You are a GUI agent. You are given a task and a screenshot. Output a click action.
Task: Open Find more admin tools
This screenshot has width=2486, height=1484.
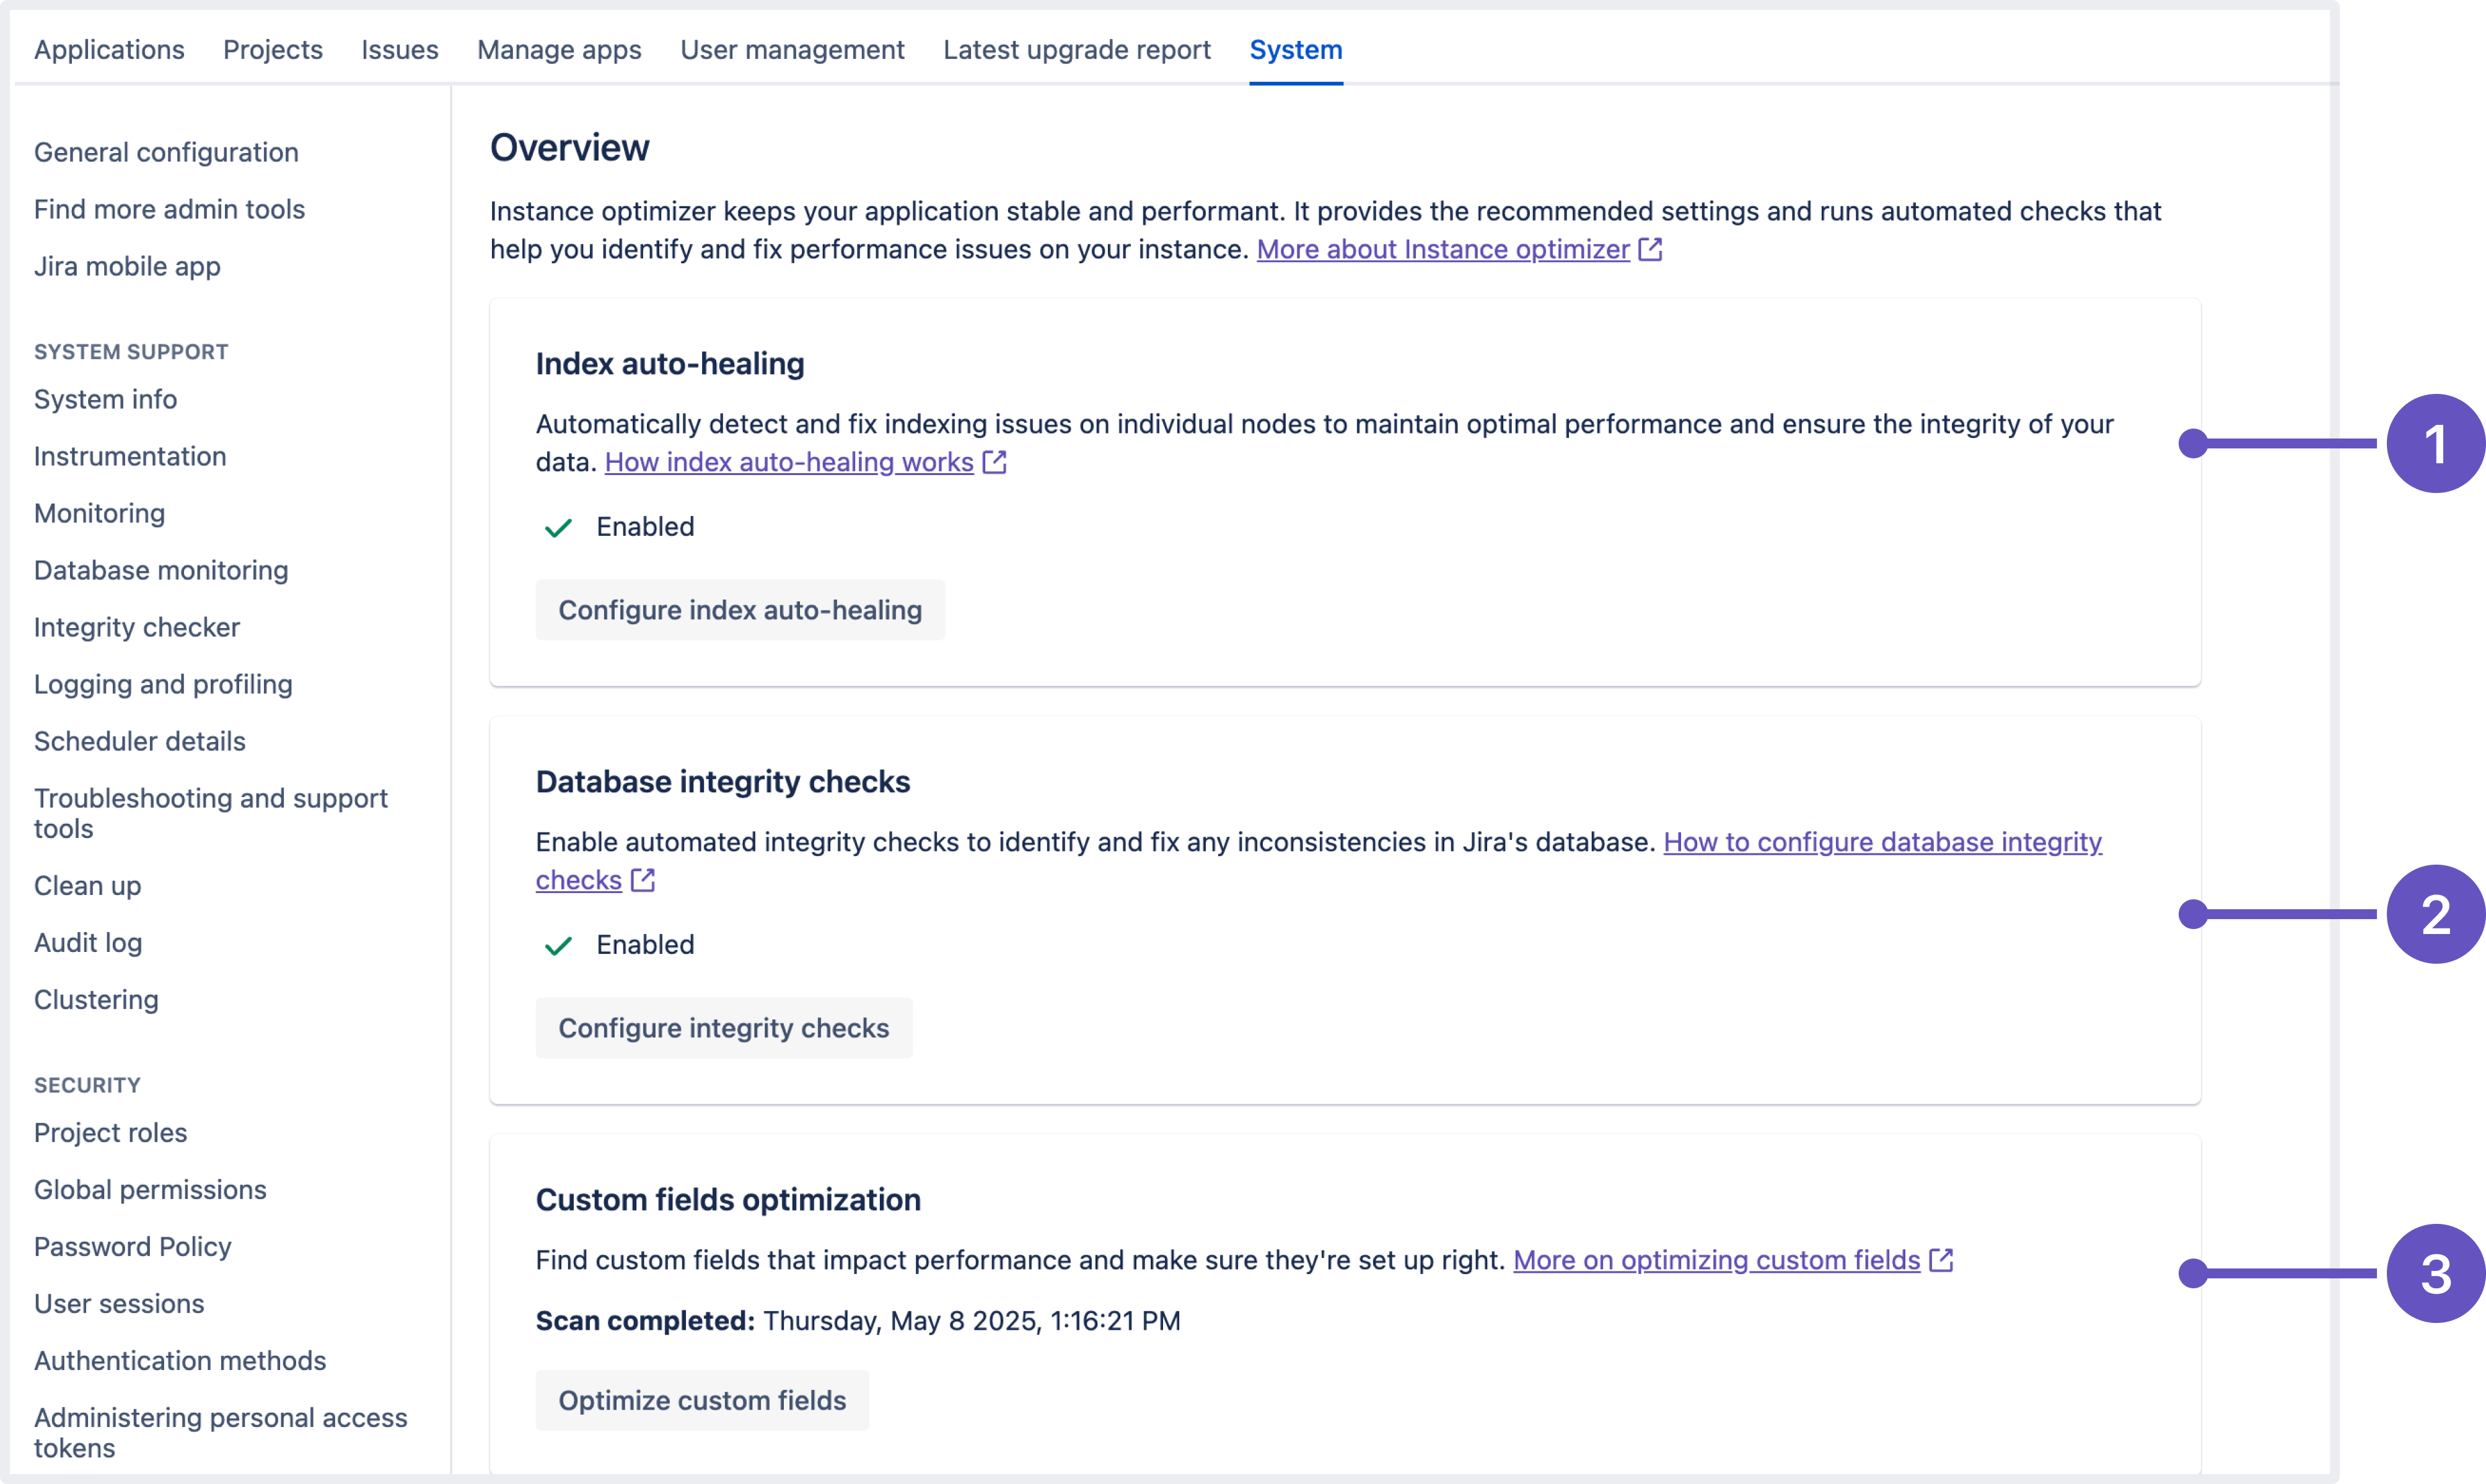pyautogui.click(x=169, y=209)
